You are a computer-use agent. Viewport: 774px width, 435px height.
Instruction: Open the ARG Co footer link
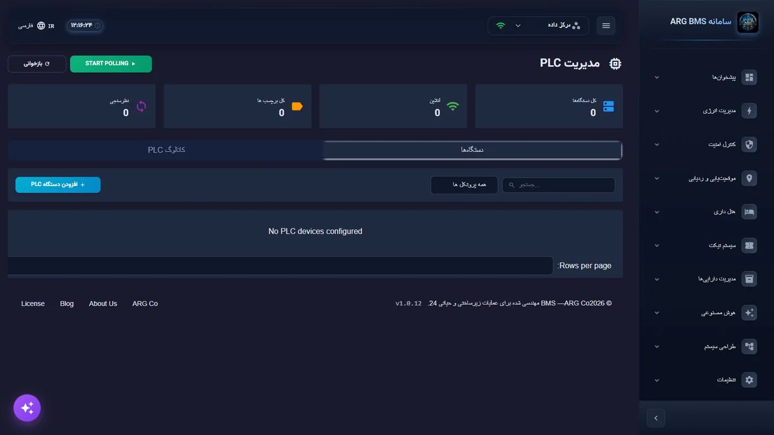tap(145, 304)
